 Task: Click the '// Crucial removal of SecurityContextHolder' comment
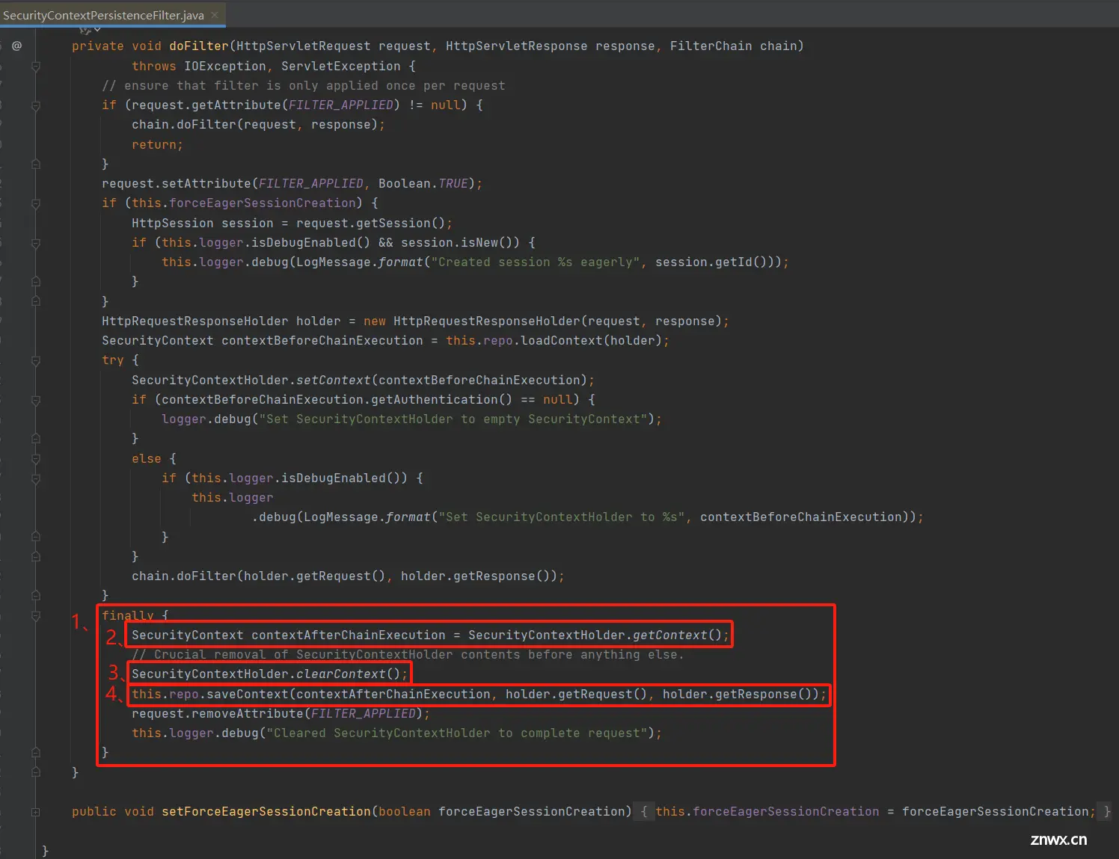408,655
